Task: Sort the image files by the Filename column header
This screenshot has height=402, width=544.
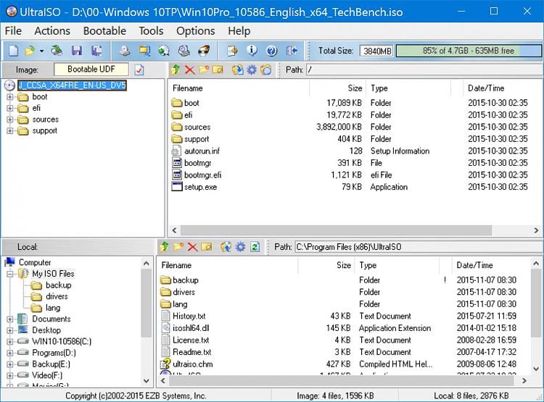Action: tap(239, 88)
